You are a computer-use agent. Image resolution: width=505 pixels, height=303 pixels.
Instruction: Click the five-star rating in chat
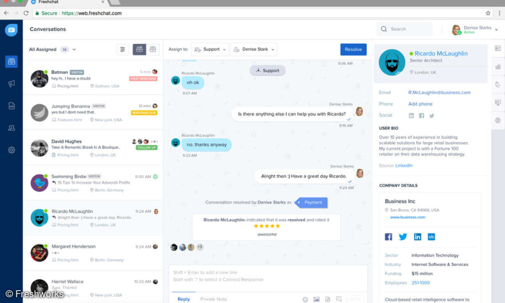click(267, 226)
